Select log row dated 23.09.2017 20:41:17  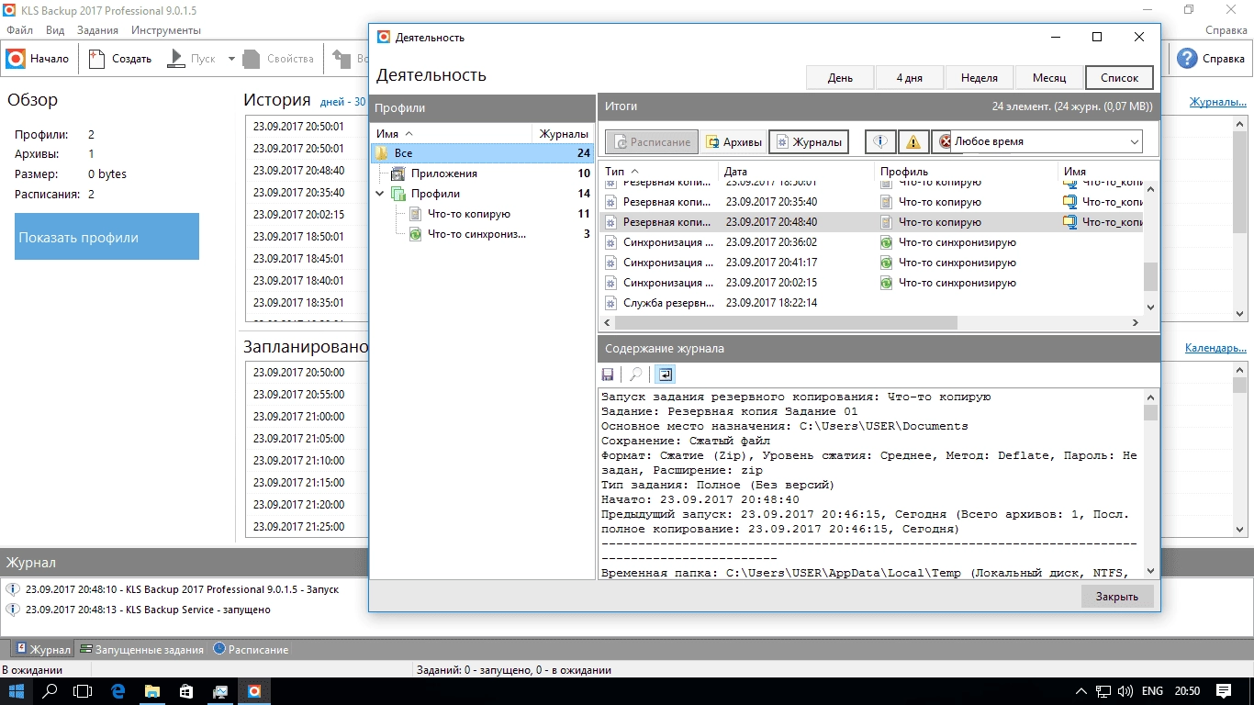click(x=871, y=263)
